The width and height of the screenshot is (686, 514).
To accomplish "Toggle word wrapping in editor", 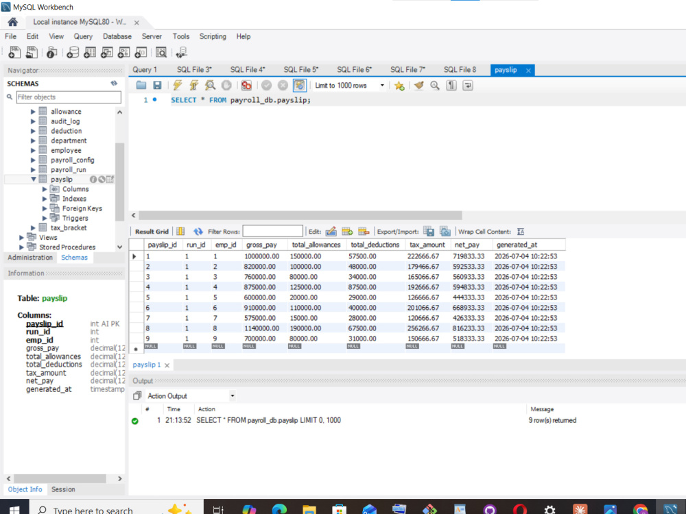I will [x=468, y=85].
